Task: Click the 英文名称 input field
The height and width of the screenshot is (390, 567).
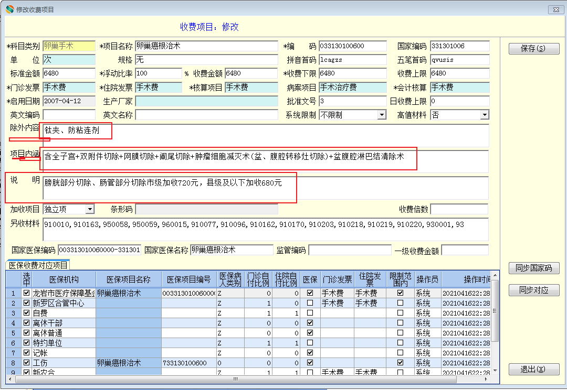Action: [206, 115]
